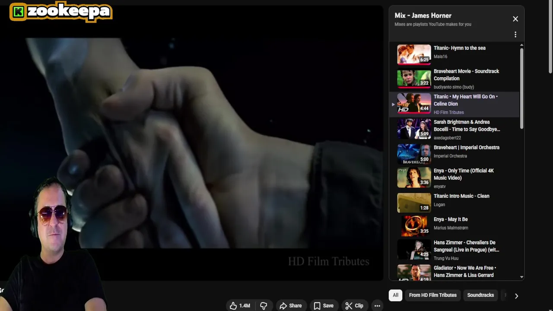Image resolution: width=553 pixels, height=311 pixels.
Task: Play Gladiator • Now We Are Free
Action: click(454, 272)
